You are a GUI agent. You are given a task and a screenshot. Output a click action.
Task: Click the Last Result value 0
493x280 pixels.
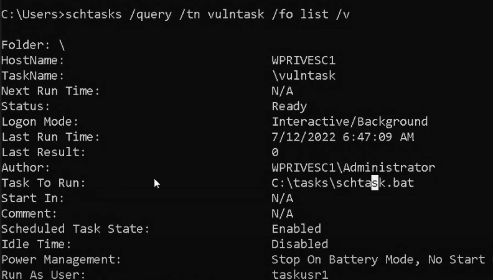275,152
